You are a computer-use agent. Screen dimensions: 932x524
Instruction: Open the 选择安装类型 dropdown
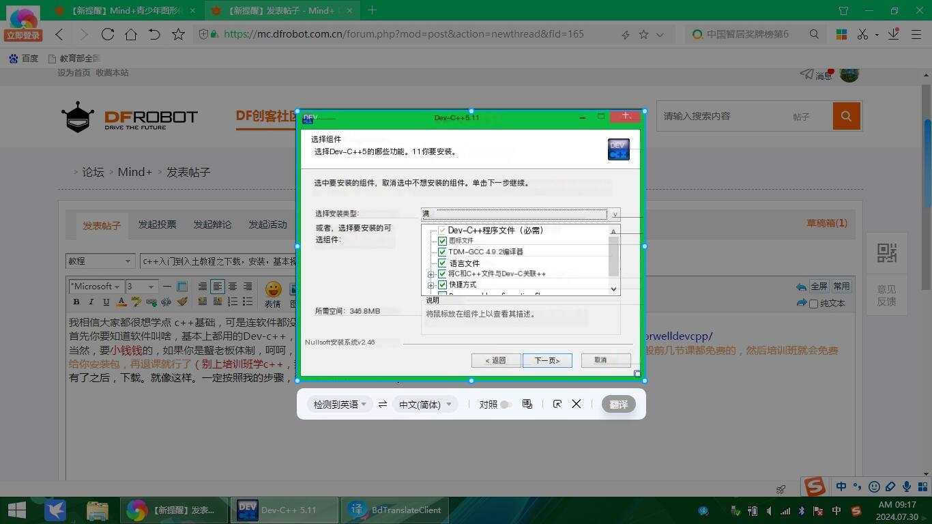point(521,214)
